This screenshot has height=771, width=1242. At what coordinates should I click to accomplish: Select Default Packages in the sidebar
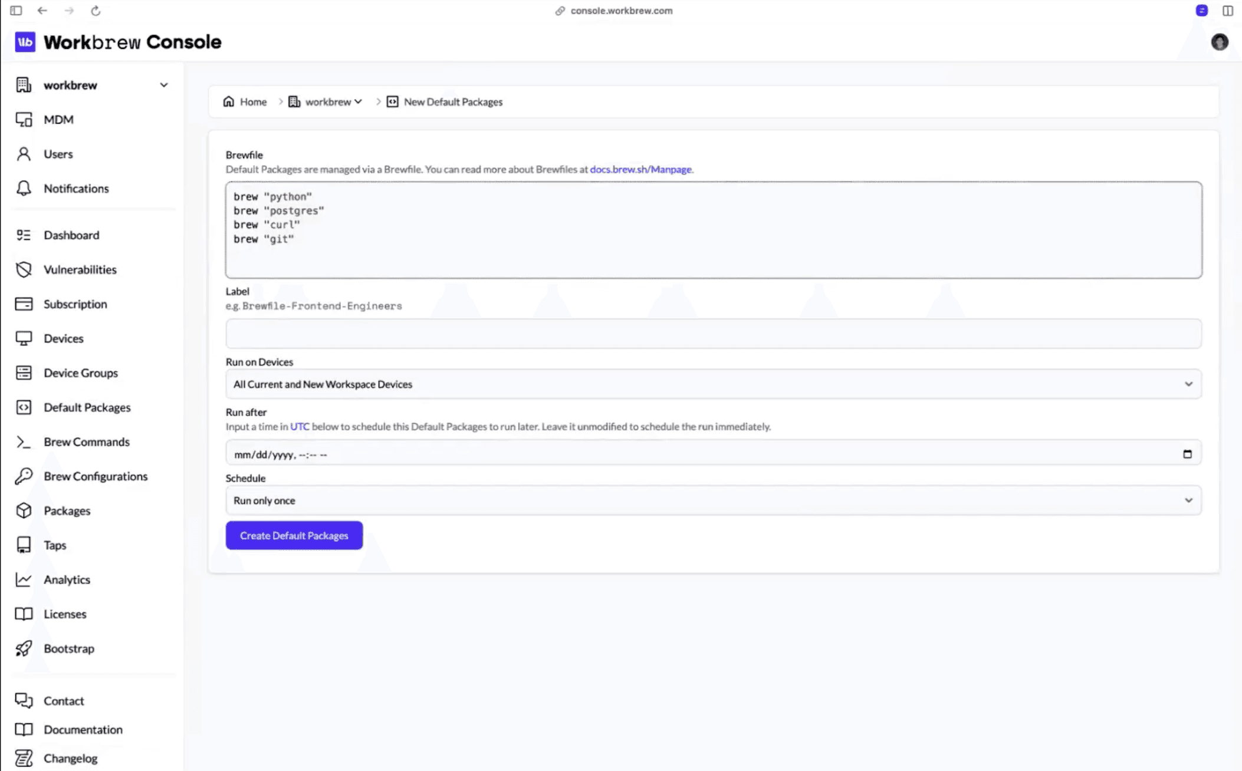(87, 407)
